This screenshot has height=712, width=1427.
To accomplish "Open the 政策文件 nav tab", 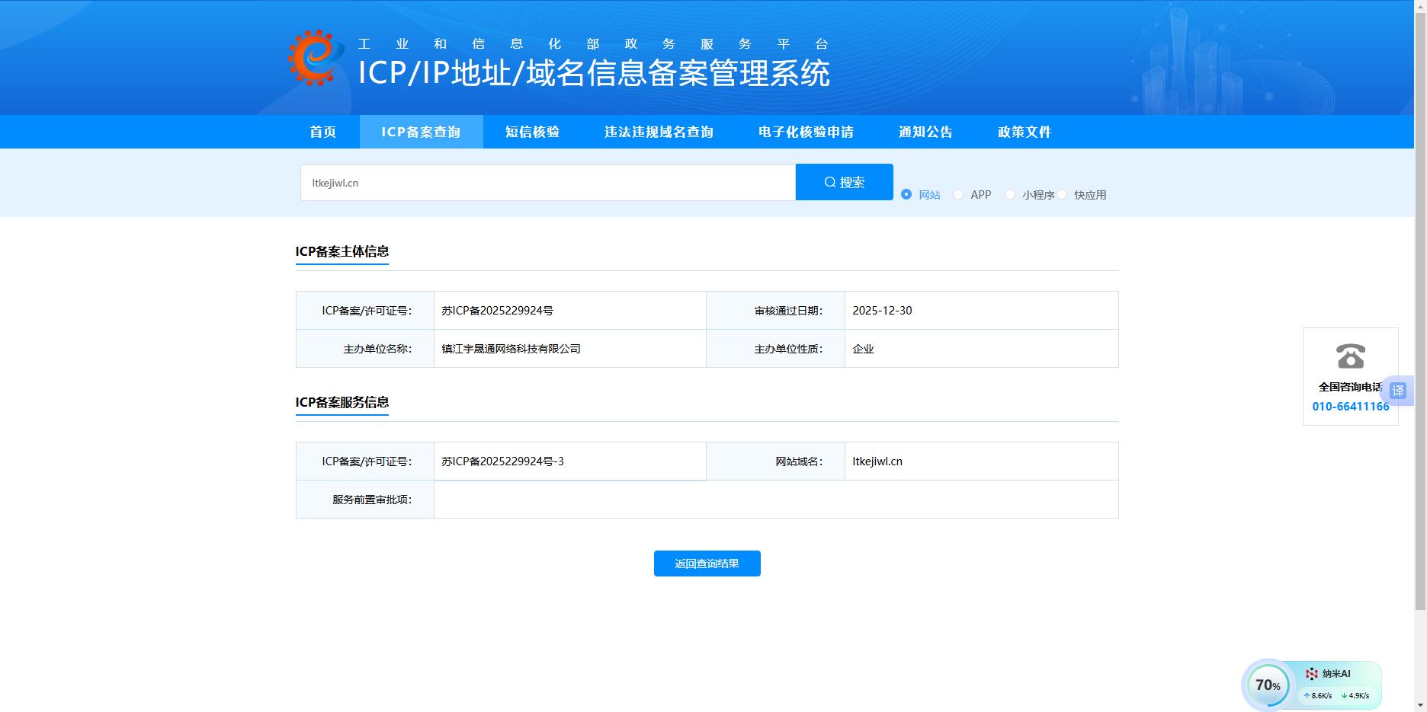I will pos(1025,132).
